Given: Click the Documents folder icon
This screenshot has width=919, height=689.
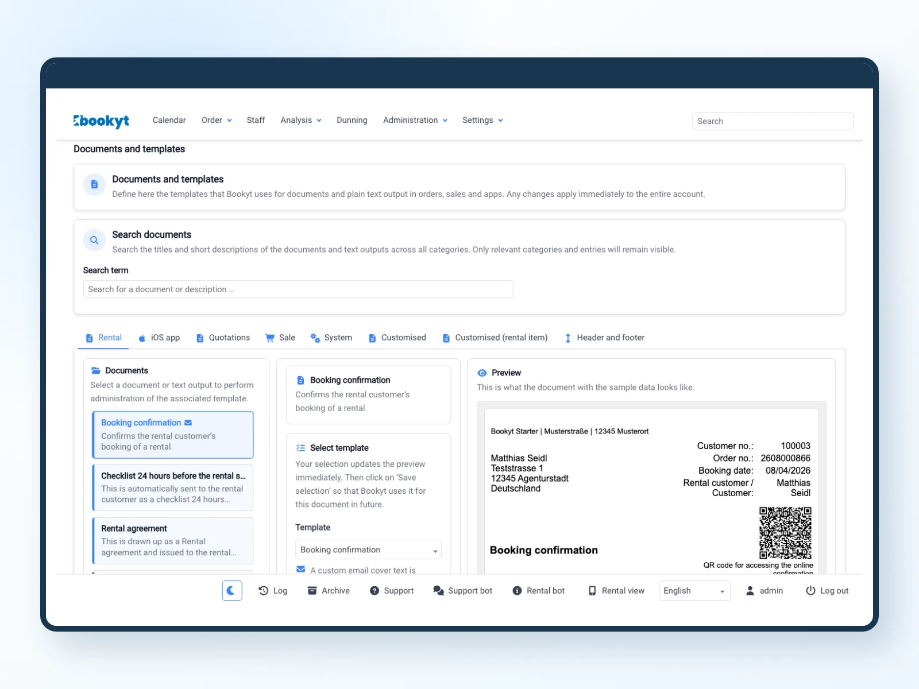Looking at the screenshot, I should coord(96,370).
